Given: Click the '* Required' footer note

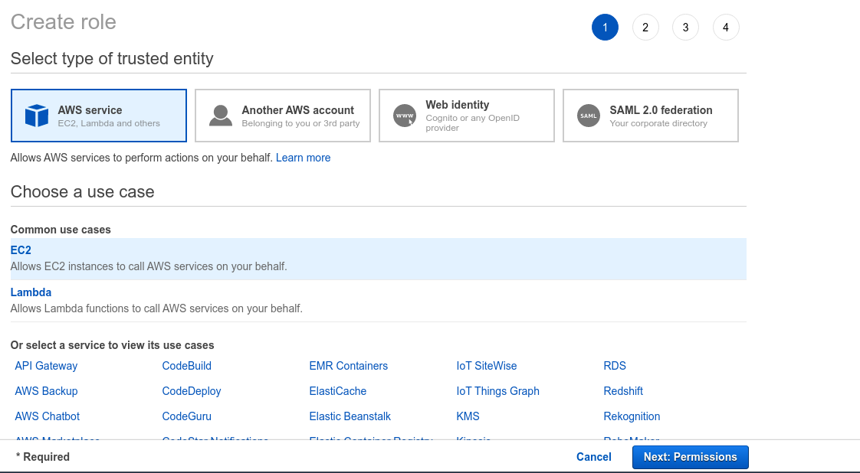Looking at the screenshot, I should click(x=43, y=457).
